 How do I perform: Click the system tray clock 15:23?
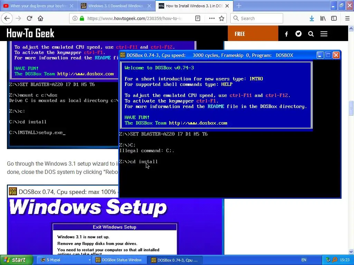click(345, 260)
